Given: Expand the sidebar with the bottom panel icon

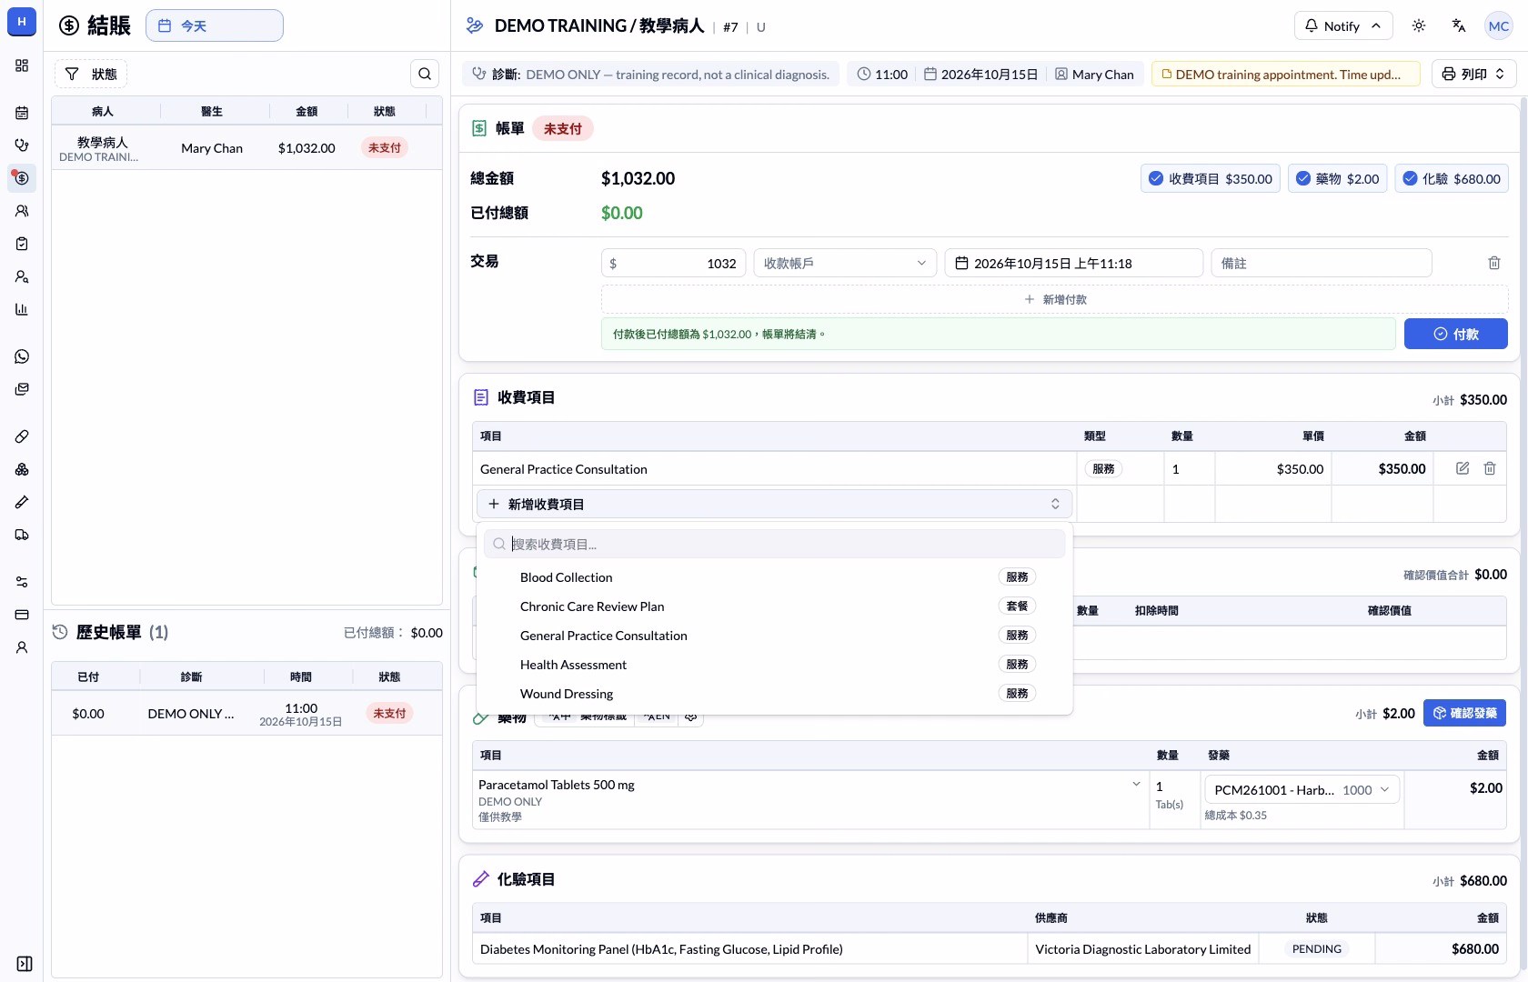Looking at the screenshot, I should 25,964.
